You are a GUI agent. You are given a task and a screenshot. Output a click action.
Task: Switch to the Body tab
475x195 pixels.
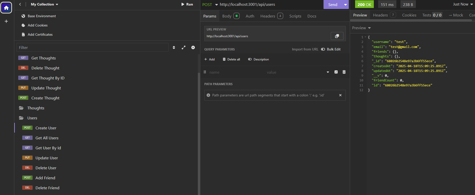click(x=231, y=16)
